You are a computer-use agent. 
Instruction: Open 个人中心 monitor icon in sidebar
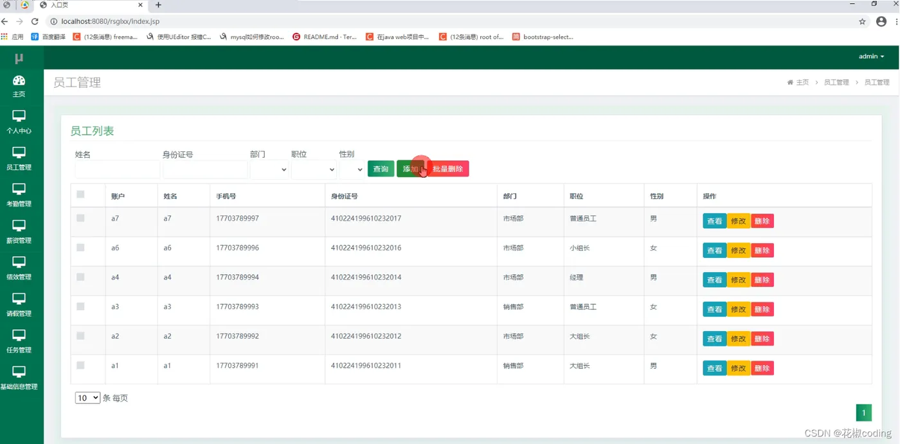19,116
